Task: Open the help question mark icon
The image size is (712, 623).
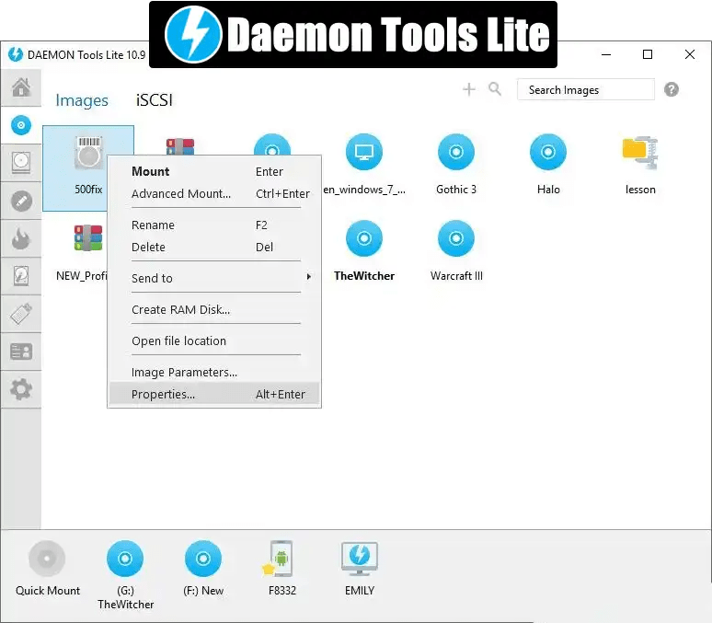Action: 672,89
